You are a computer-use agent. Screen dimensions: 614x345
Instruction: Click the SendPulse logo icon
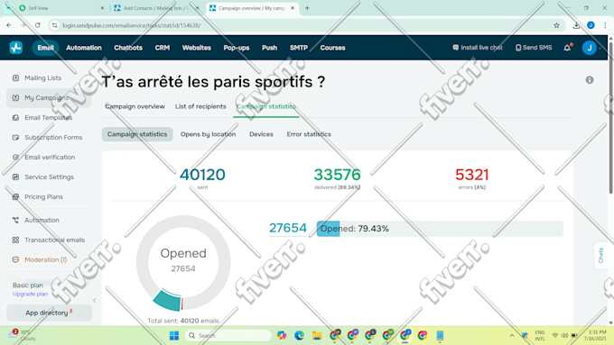coord(16,48)
